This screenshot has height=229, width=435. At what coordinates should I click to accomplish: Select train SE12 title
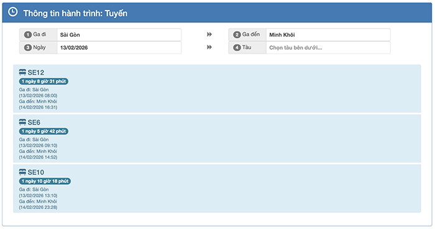click(x=36, y=73)
